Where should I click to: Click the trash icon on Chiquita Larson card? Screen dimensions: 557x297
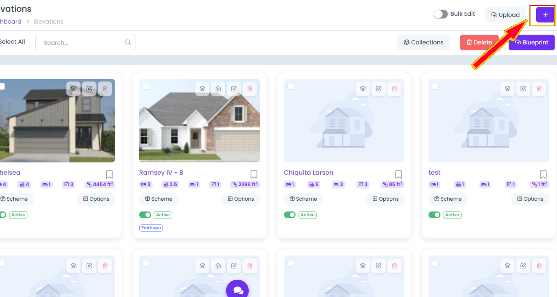(395, 89)
